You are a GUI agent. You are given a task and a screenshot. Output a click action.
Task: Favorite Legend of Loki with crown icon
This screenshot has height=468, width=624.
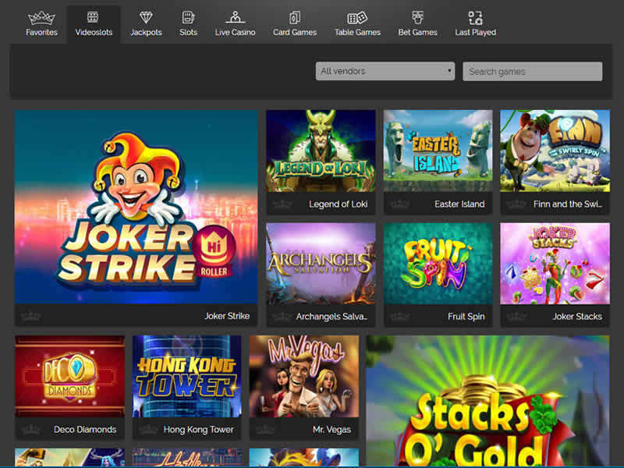click(282, 204)
